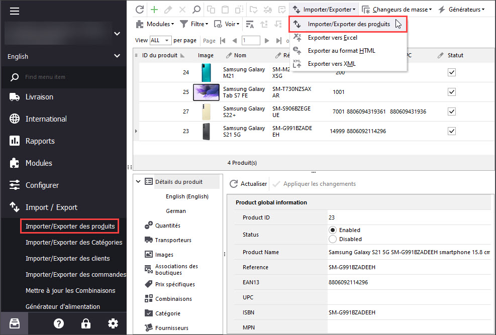
Task: Open Importer/Exporter des Catégories
Action: 74,243
